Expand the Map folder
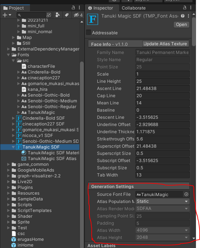200x248 pixels. click(14, 37)
